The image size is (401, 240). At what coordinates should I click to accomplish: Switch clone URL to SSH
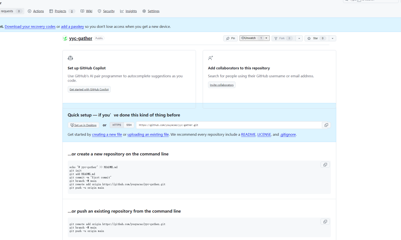coord(129,125)
